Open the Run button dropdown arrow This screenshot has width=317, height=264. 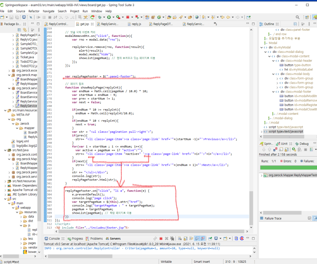point(114,17)
